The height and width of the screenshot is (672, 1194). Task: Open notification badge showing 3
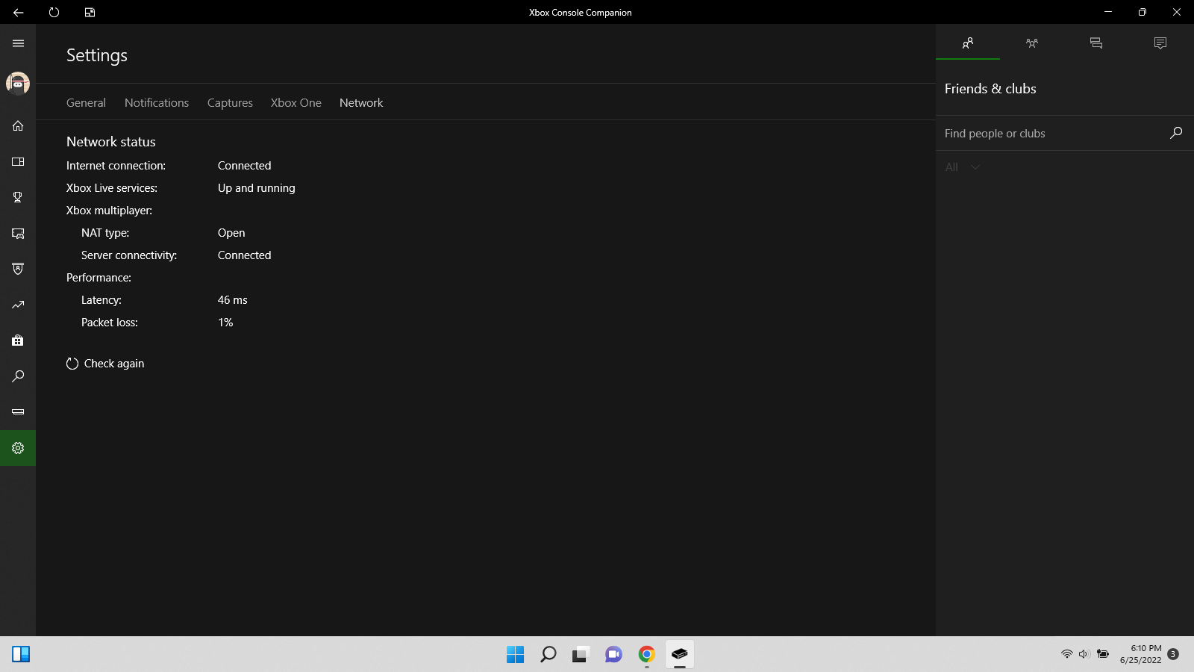1173,654
